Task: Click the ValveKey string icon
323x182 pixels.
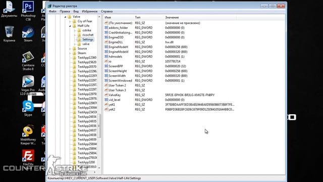Action: (106, 95)
